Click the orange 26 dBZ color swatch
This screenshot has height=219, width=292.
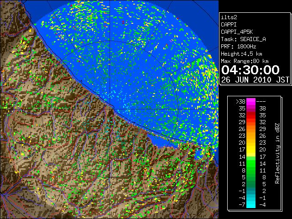tap(251, 129)
